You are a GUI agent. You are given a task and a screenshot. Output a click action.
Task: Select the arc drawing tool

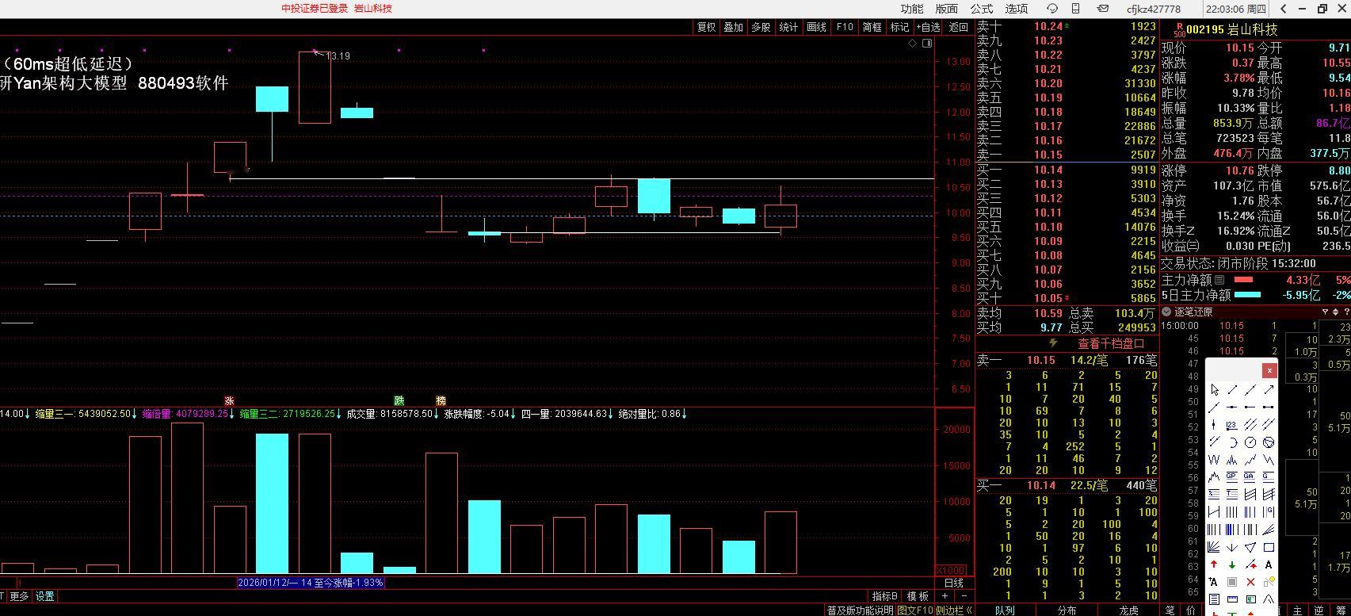(1232, 442)
